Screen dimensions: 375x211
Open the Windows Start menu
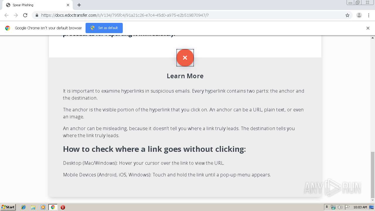pos(8,207)
